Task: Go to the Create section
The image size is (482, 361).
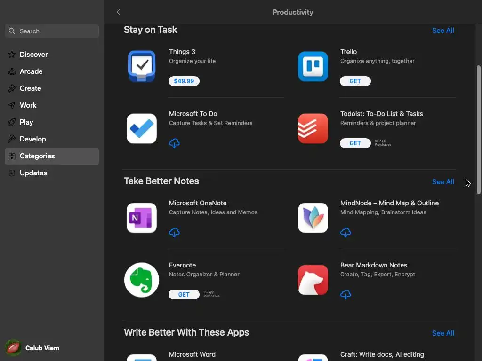Action: pos(52,88)
